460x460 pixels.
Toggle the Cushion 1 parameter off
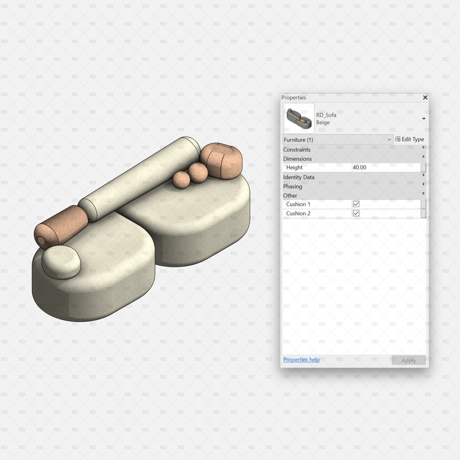click(x=356, y=204)
